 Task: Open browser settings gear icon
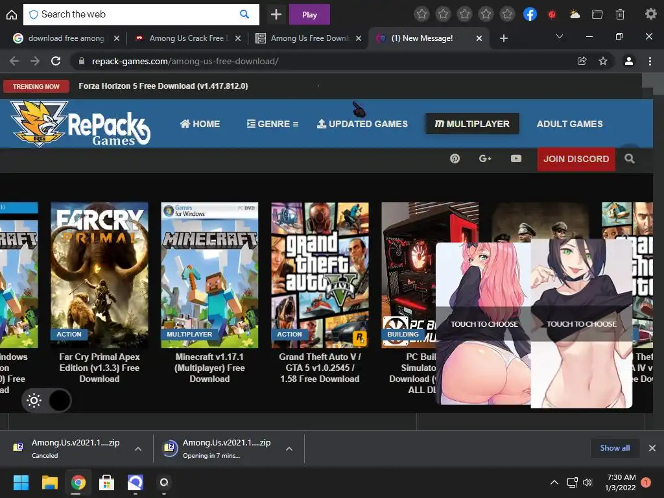tap(650, 14)
